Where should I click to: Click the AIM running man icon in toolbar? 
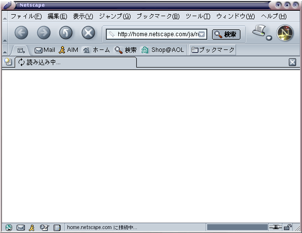point(62,50)
